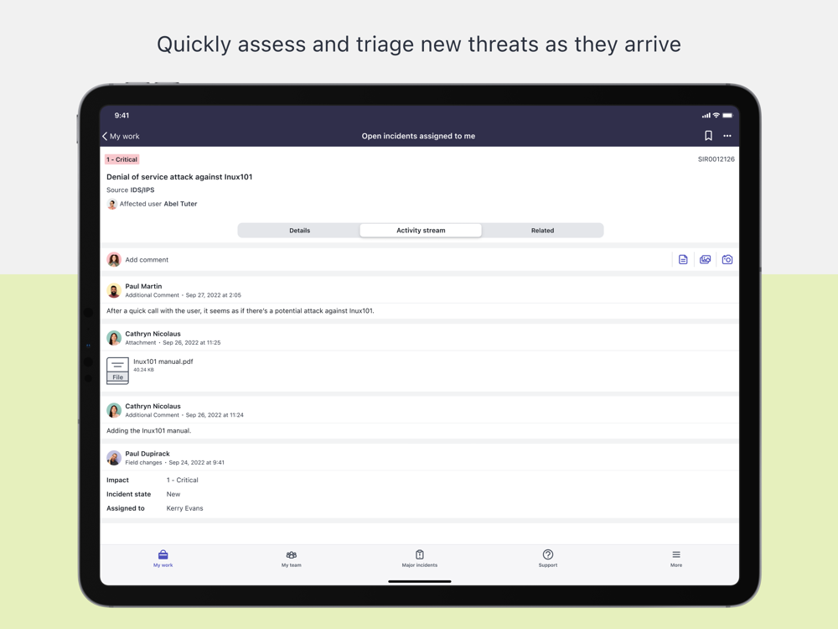Click the 'Adding the lnux101 manual.' comment
This screenshot has width=838, height=629.
pos(148,430)
